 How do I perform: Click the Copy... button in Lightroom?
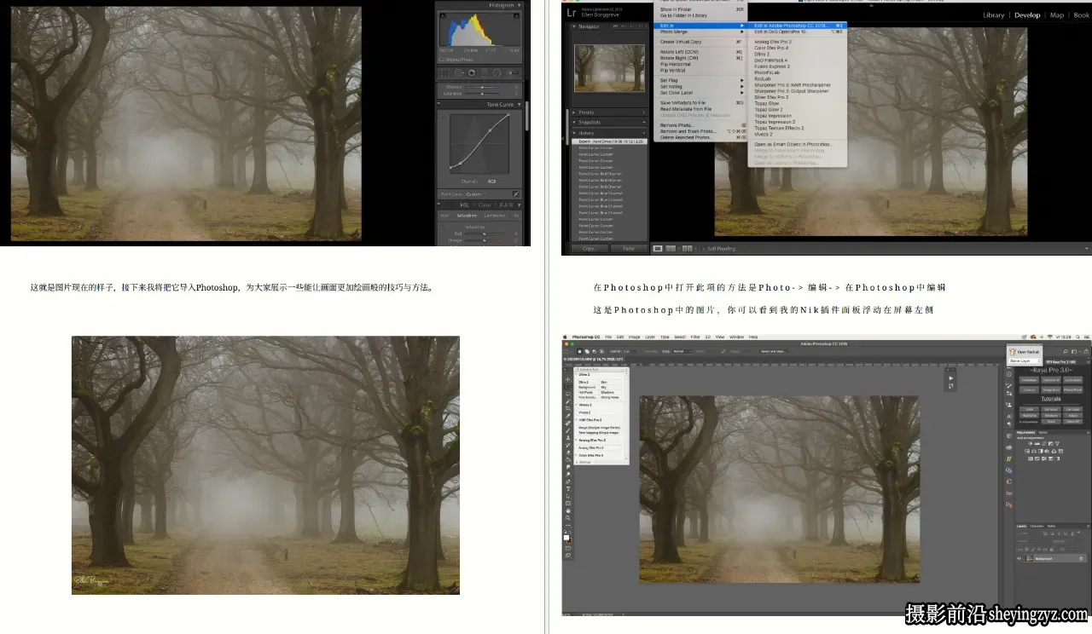point(590,248)
